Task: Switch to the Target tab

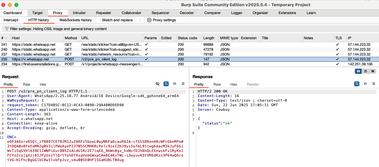Action: pos(38,13)
